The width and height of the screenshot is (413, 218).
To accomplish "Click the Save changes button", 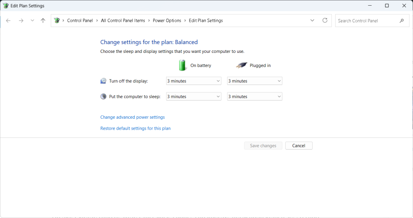I will point(263,146).
